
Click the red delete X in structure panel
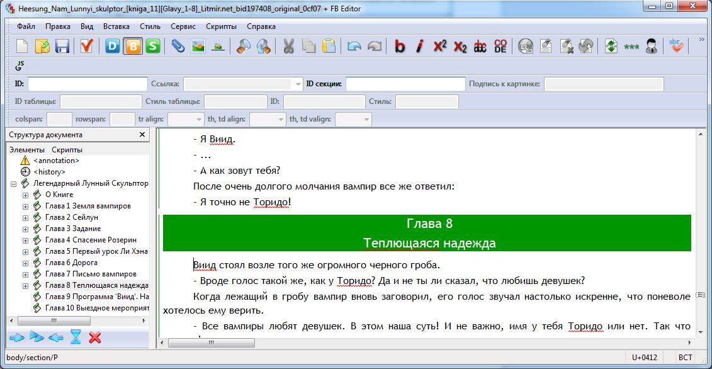point(95,338)
